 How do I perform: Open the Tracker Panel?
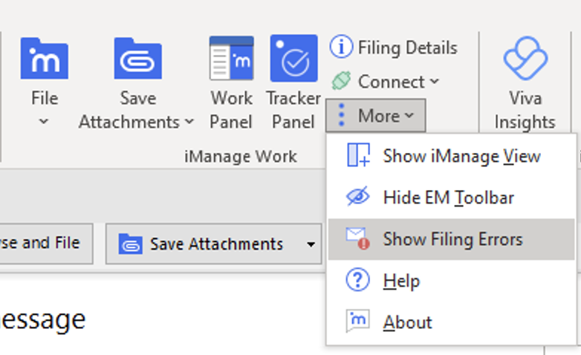[293, 58]
